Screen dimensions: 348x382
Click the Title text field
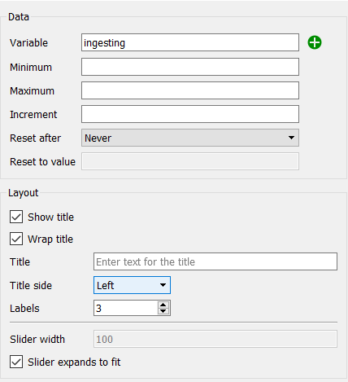click(215, 261)
